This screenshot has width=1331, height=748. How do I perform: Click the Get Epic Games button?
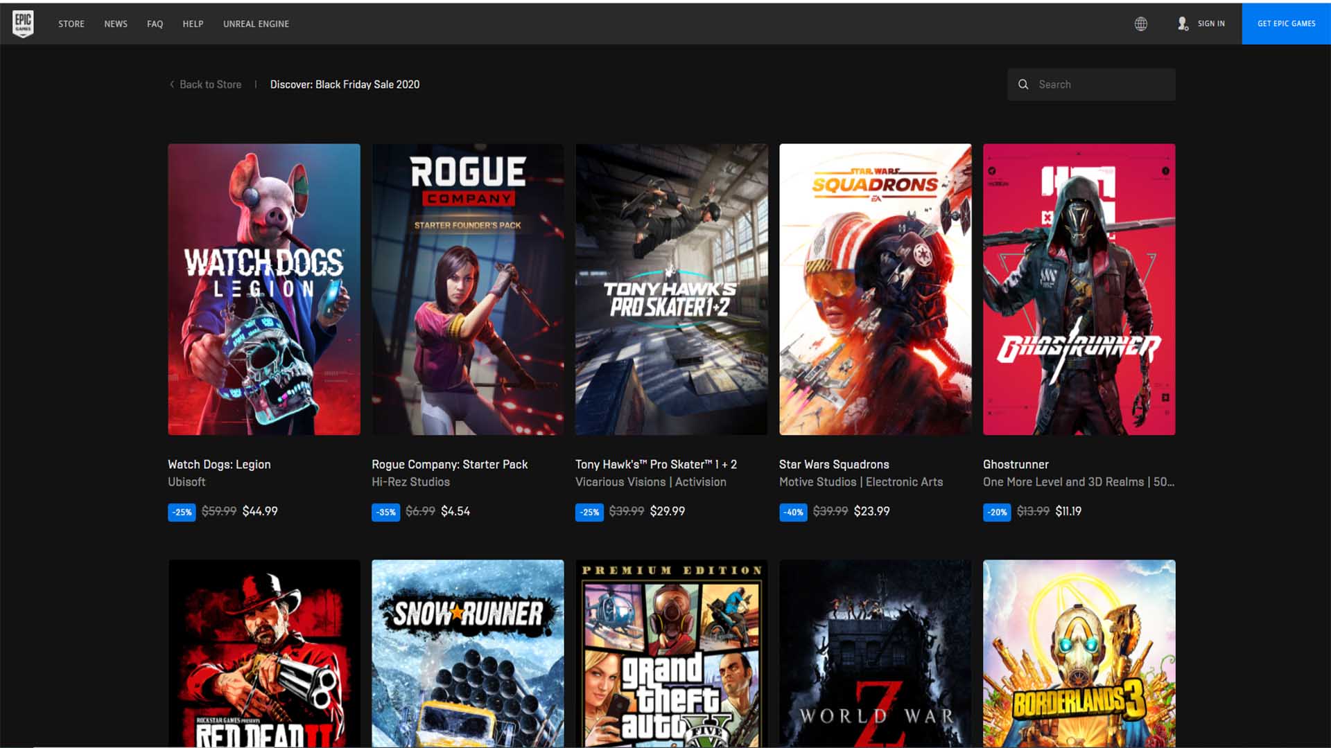click(x=1286, y=24)
